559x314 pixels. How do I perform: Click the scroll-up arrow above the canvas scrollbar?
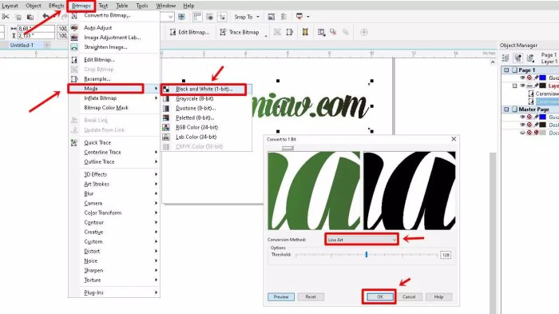click(x=493, y=62)
